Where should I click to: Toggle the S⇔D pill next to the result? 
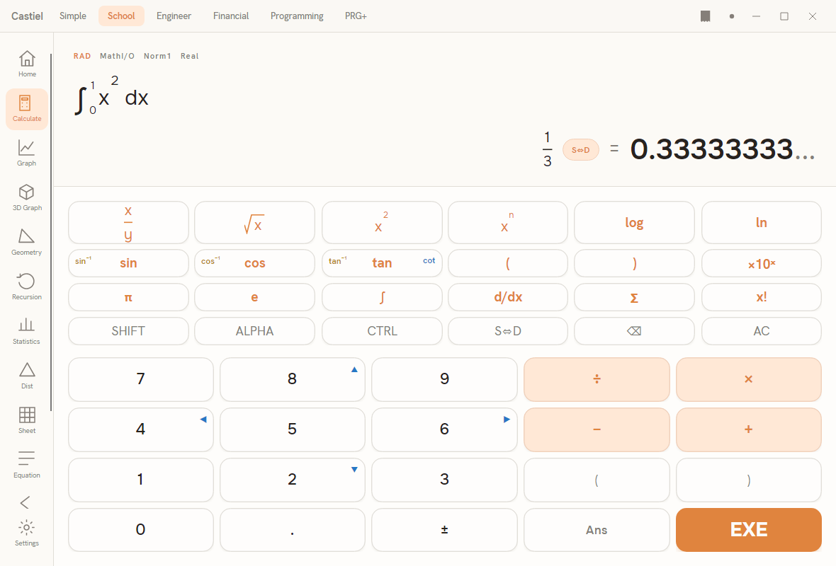point(581,149)
